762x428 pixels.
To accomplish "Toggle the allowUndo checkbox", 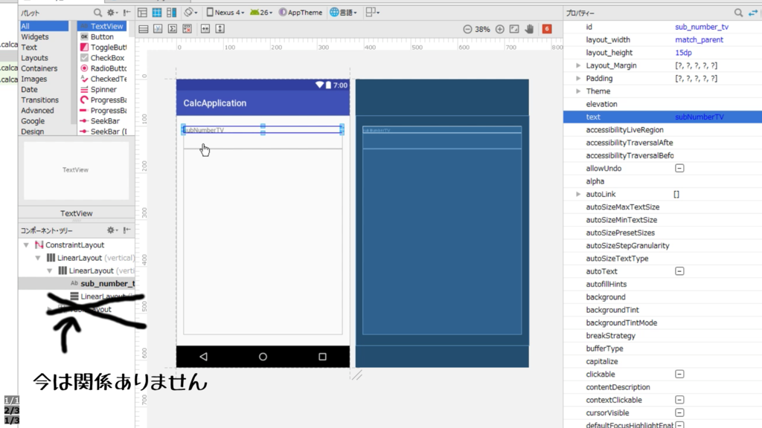I will pos(679,169).
